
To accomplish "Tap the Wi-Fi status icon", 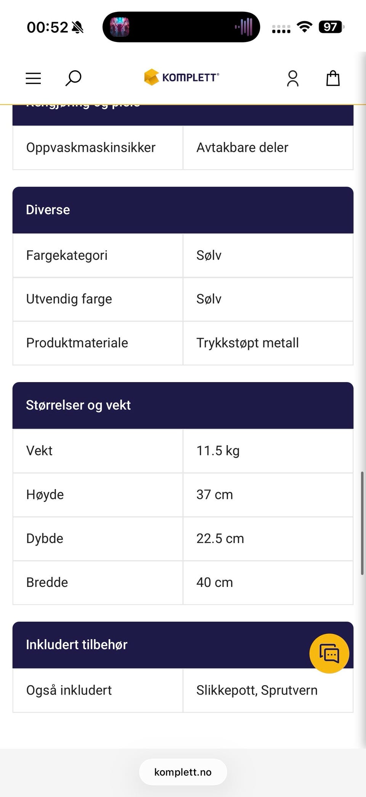I will pyautogui.click(x=304, y=27).
